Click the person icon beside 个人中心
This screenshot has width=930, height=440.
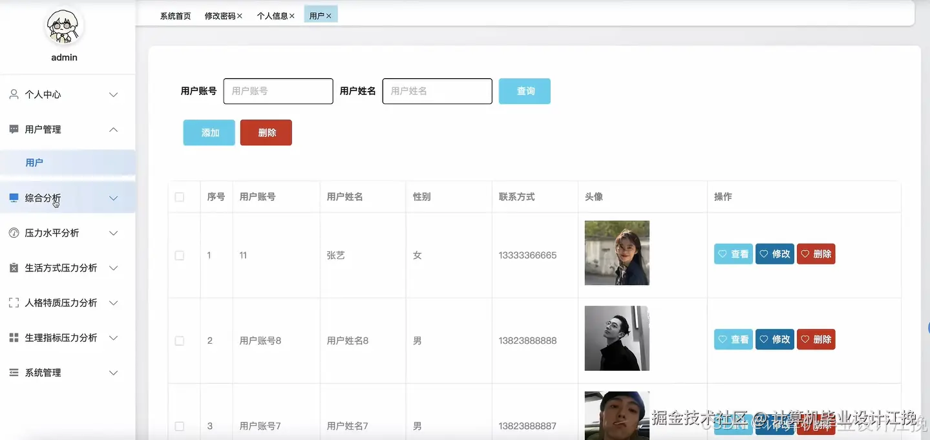click(x=14, y=94)
